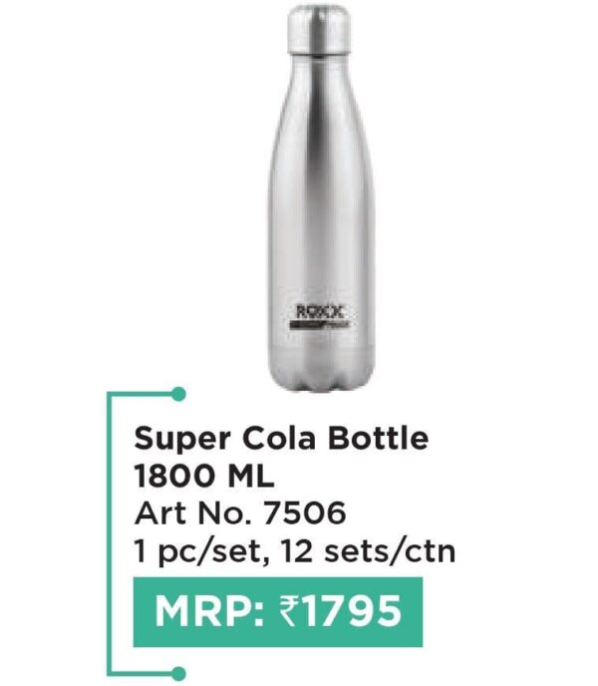The height and width of the screenshot is (686, 598).
Task: Click the green MRP price banner
Action: [278, 611]
